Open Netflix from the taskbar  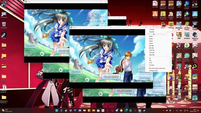[x=135, y=110]
